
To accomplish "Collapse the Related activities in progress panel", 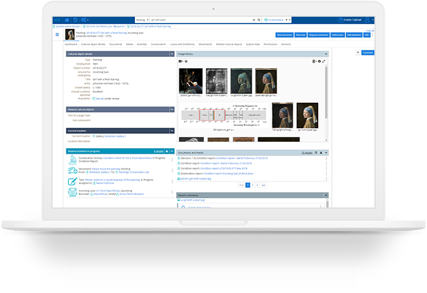I will [172, 151].
